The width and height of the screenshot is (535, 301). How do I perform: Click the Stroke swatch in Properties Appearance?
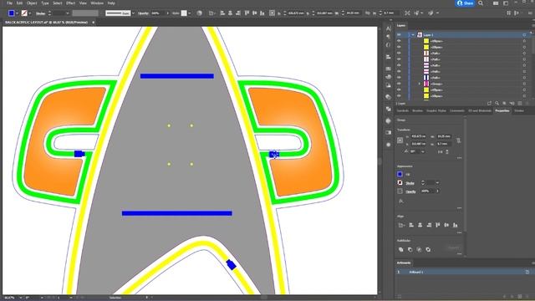[400, 182]
